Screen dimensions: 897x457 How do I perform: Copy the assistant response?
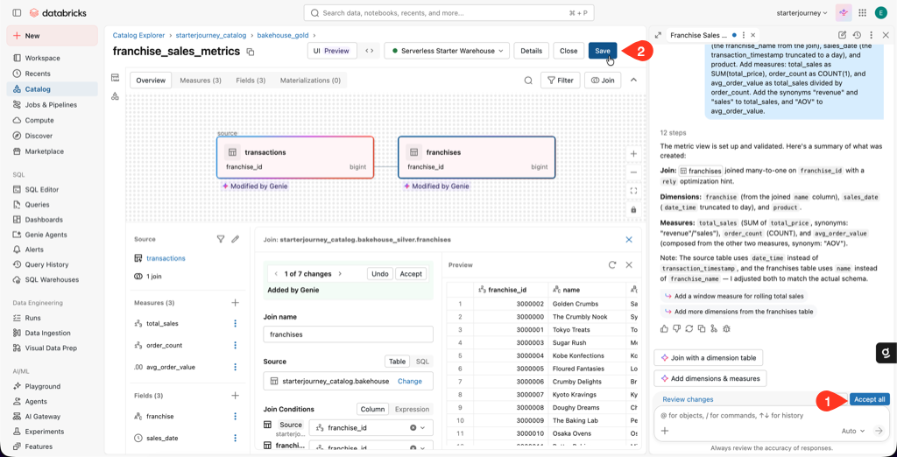[702, 328]
